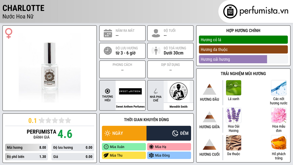Click the Hương giữa pyramid icon
Screen dimensions: 293x165
[209, 117]
